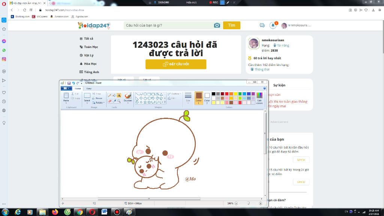Click the camera icon in search box
This screenshot has height=216, width=384.
[217, 25]
